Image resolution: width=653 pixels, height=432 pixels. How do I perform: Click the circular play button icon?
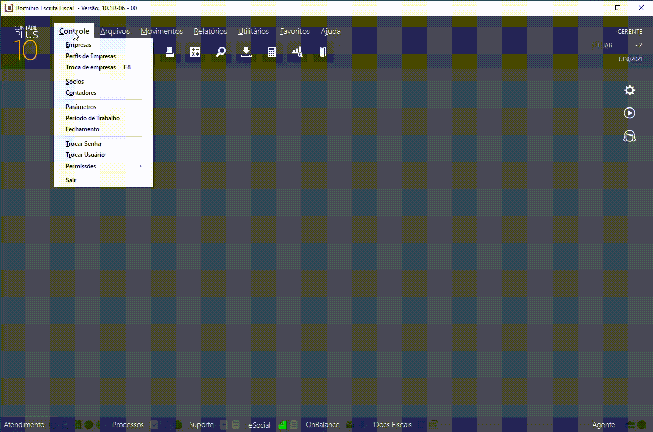pyautogui.click(x=630, y=113)
